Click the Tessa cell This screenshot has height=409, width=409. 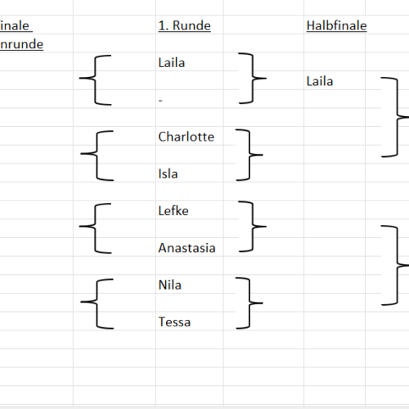pyautogui.click(x=190, y=321)
